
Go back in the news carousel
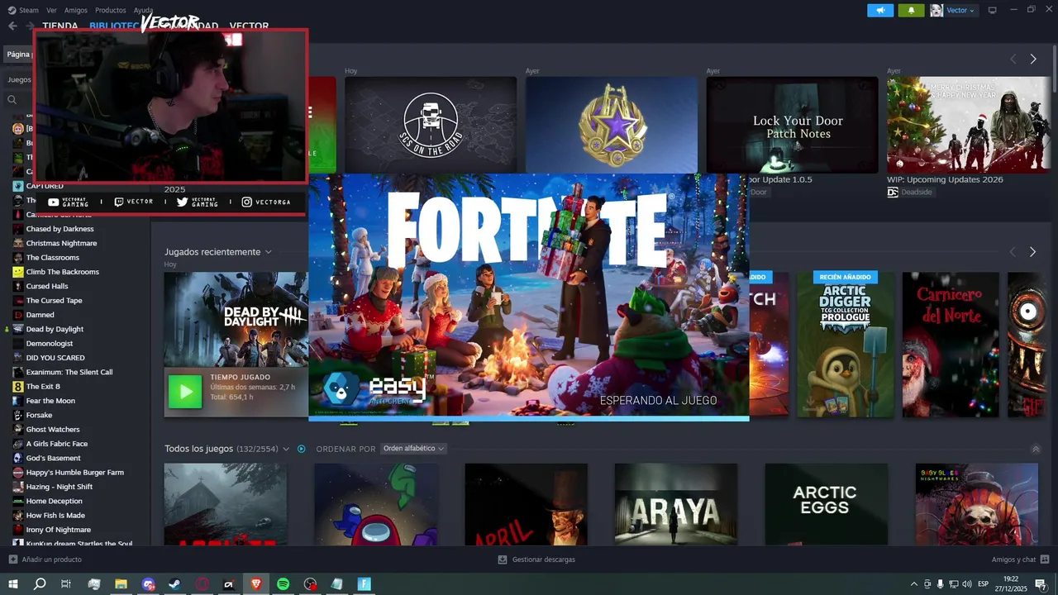(x=1013, y=59)
